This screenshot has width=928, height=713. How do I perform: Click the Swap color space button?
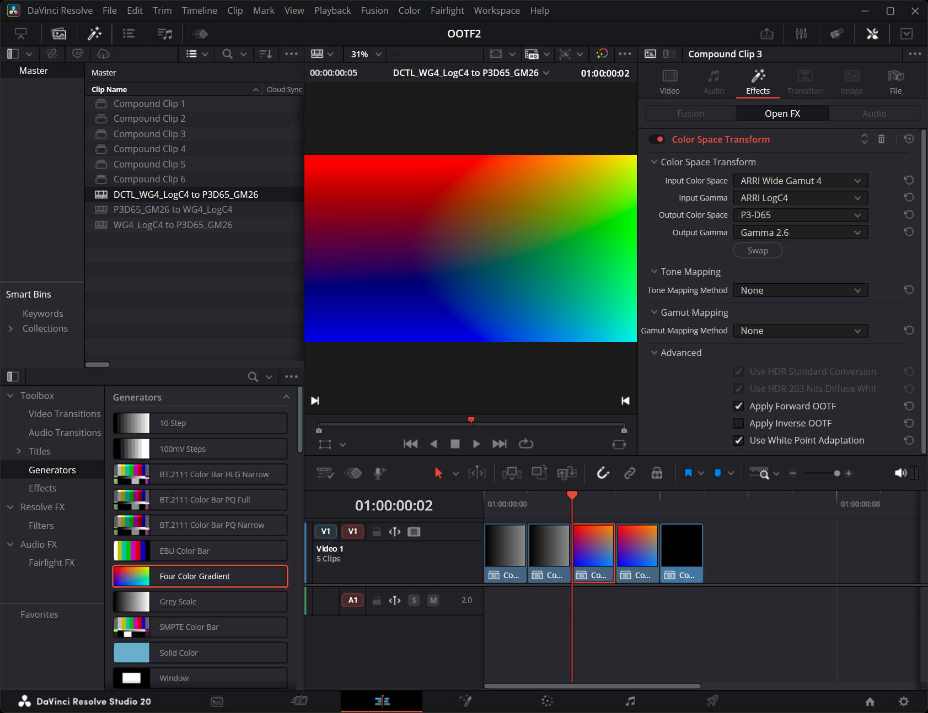[x=758, y=250]
